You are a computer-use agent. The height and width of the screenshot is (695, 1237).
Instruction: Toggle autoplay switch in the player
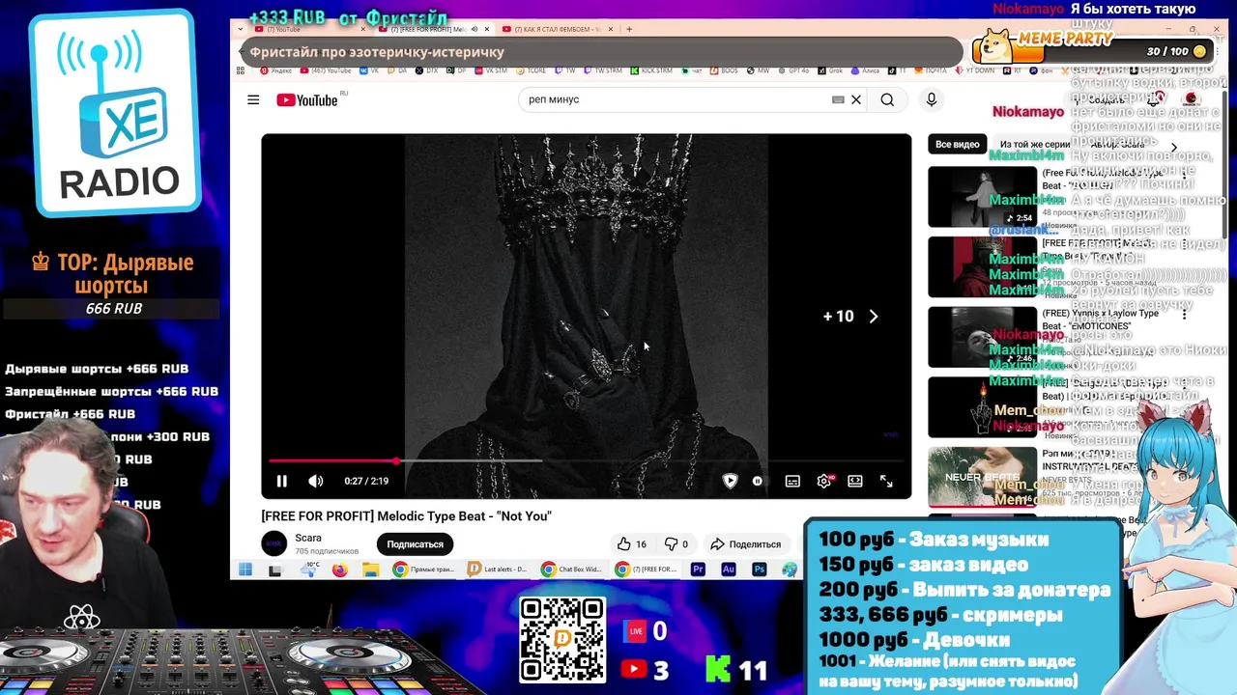point(758,481)
